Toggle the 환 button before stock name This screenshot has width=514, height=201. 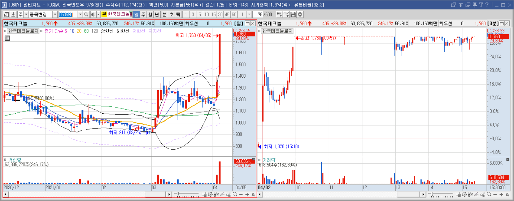point(104,14)
